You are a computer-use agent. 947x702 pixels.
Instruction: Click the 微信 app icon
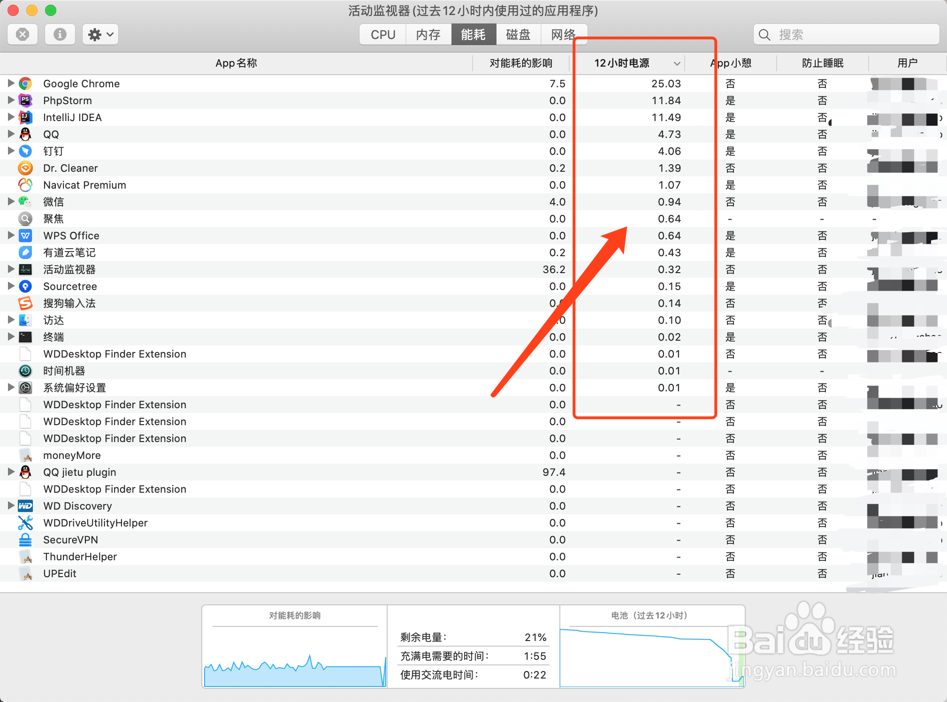click(25, 202)
